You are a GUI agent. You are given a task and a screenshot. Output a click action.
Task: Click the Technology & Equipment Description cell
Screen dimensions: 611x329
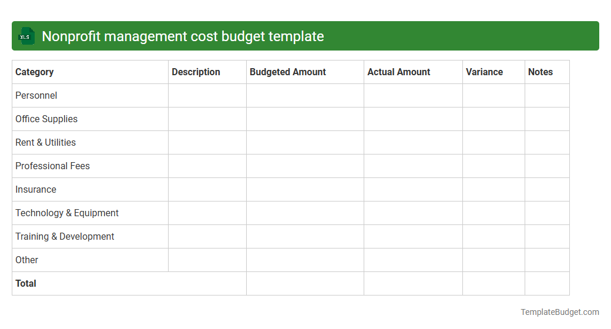[207, 213]
